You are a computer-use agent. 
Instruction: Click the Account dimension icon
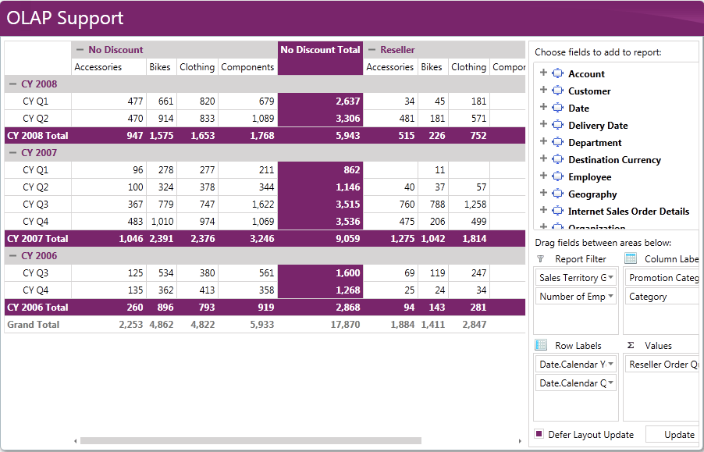click(x=557, y=73)
